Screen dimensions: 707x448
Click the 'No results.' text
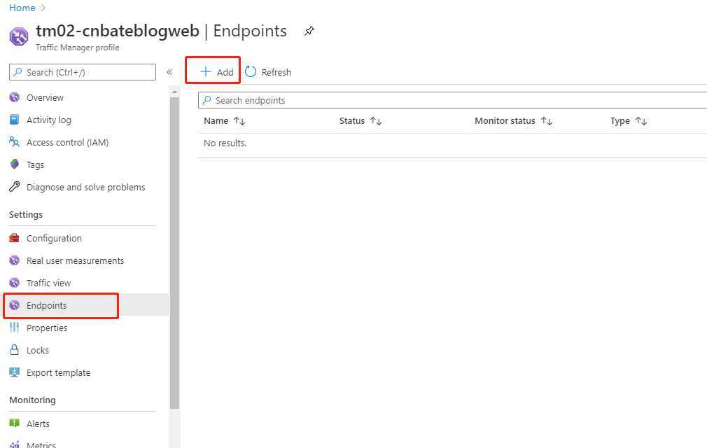click(225, 143)
